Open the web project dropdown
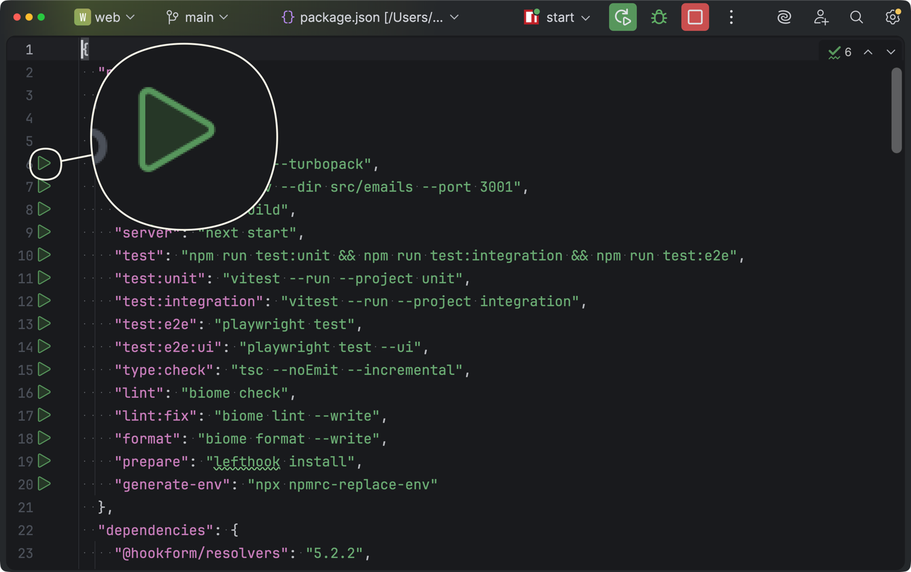The width and height of the screenshot is (911, 572). tap(105, 17)
